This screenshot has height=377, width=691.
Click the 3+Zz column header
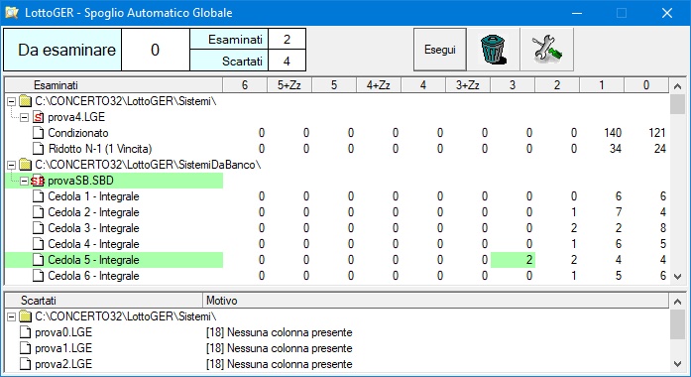468,85
